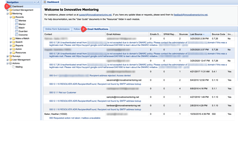Screen dimensions: 238x143
Task: Click the Resources folder icon
Action: tap(13, 53)
